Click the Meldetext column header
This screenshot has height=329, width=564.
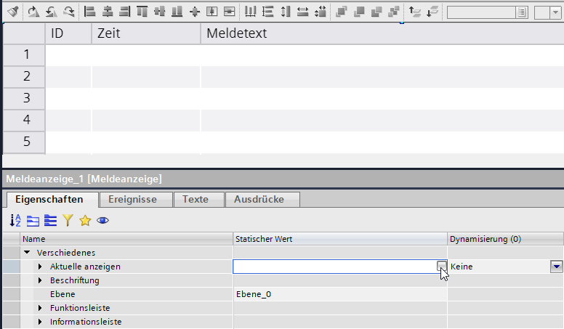click(382, 33)
